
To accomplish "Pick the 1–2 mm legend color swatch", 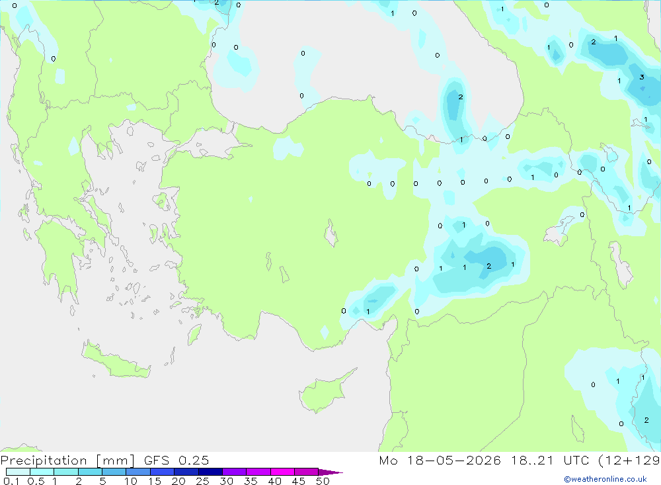I will [65, 472].
